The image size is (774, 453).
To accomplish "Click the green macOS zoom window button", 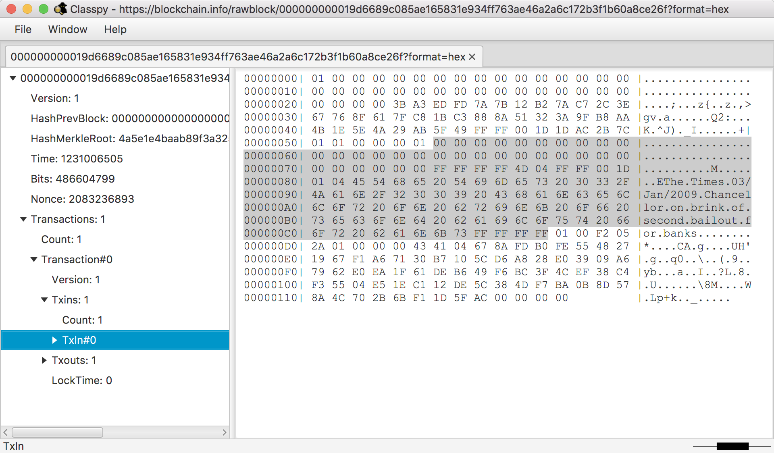I will tap(43, 9).
